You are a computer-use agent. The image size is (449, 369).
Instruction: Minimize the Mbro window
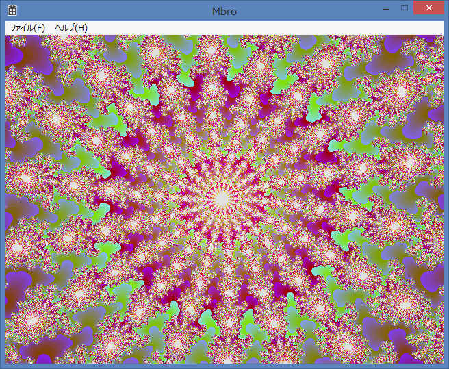pyautogui.click(x=386, y=9)
